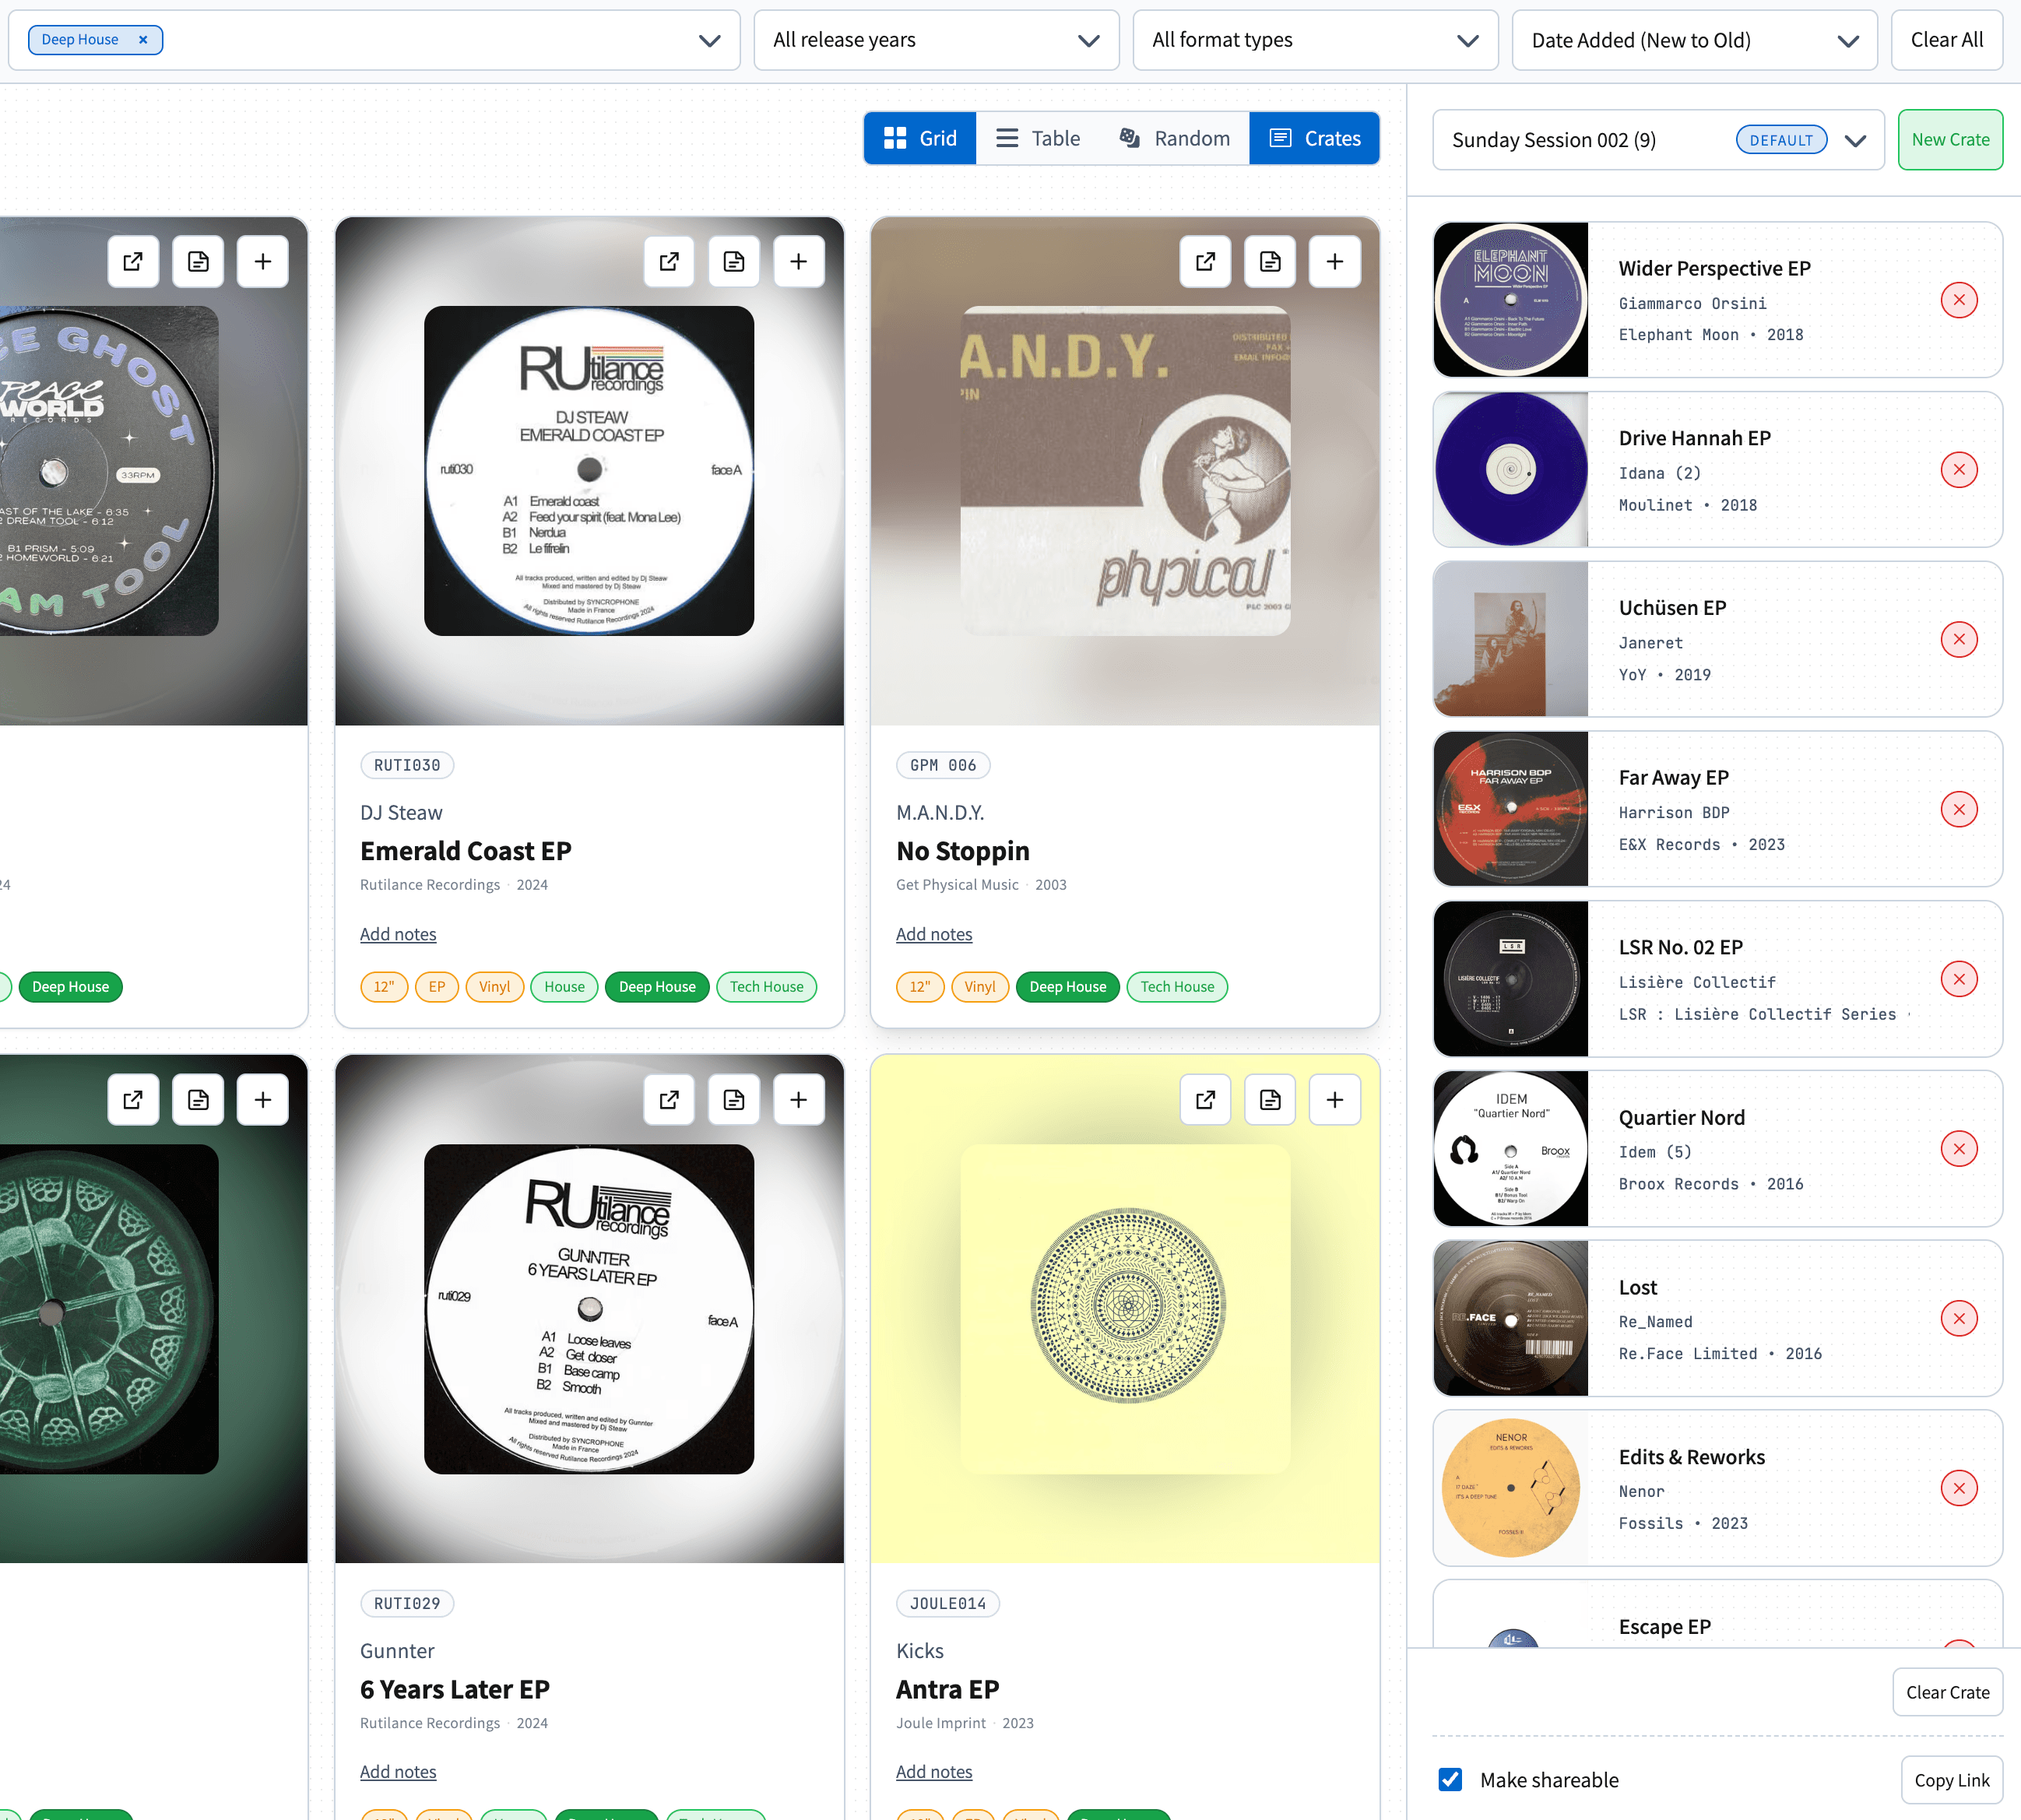Image resolution: width=2021 pixels, height=1820 pixels.
Task: Select Random view
Action: 1174,138
